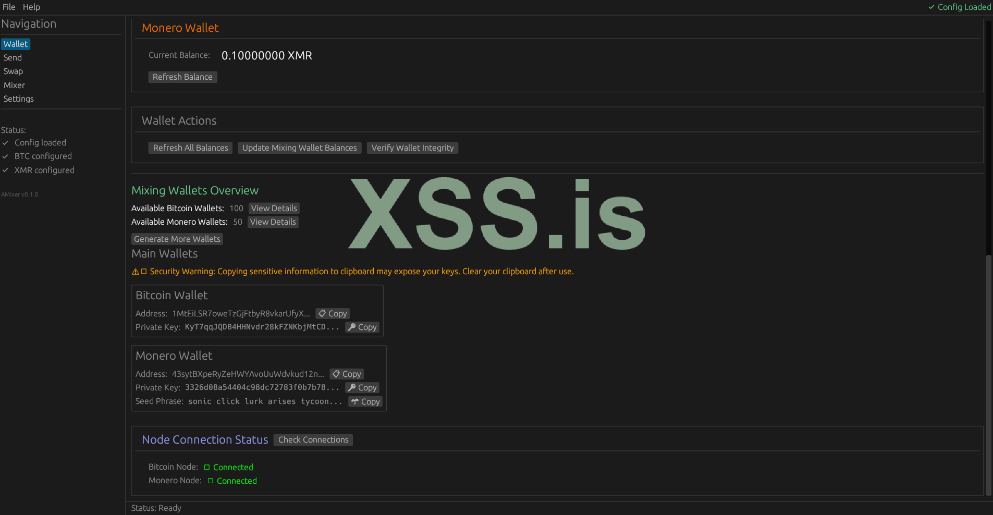Click the checkmark next to Config loaded status
The image size is (993, 515).
point(5,142)
